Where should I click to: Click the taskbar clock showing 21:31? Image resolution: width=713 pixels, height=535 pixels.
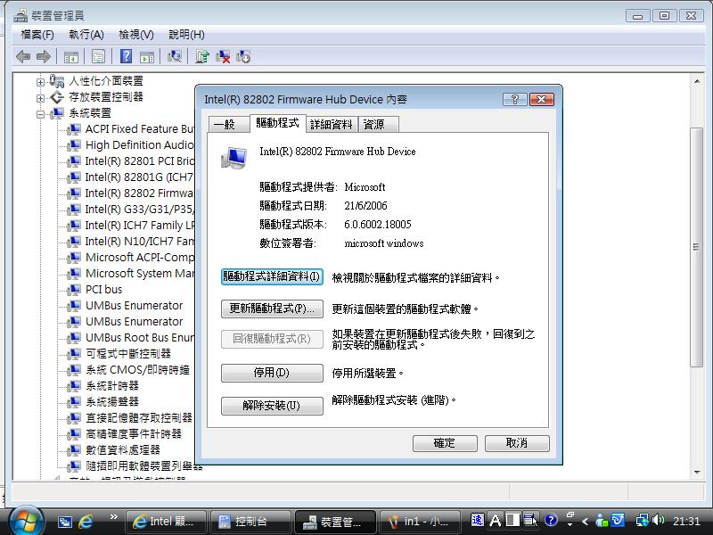[x=686, y=522]
